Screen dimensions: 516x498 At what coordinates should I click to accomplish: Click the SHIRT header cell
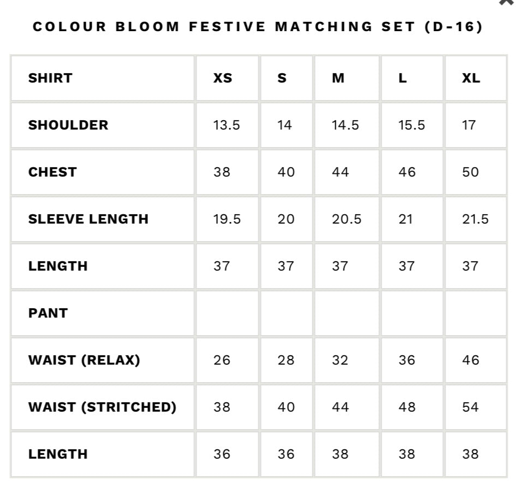pos(50,78)
